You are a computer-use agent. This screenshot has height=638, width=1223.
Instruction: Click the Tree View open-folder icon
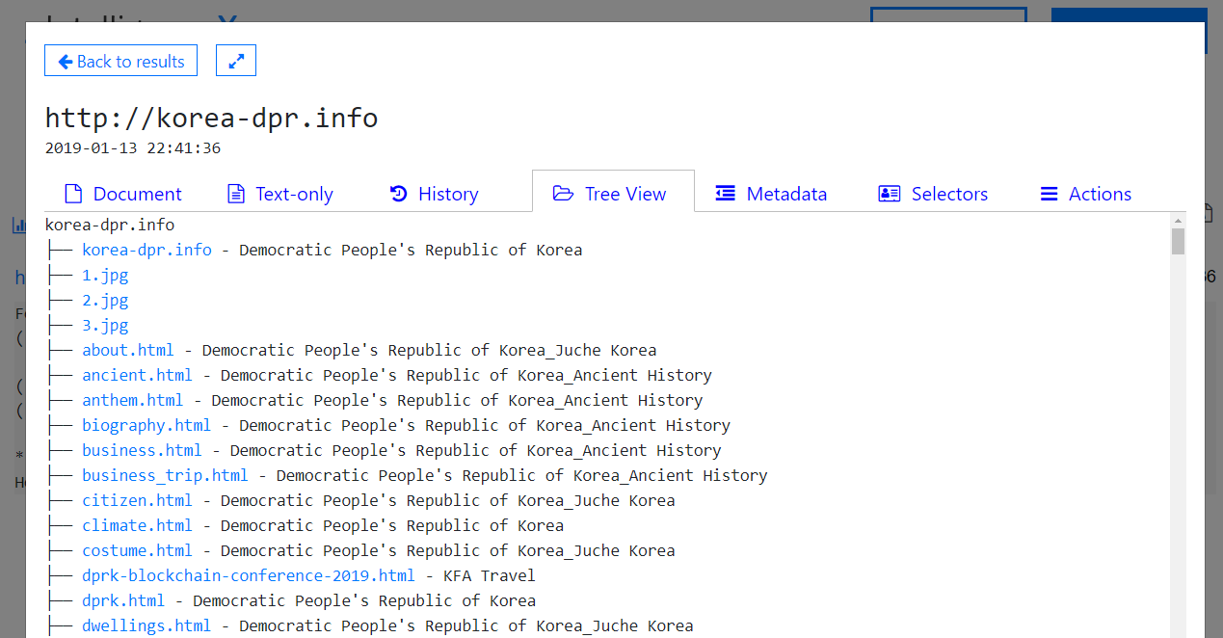tap(563, 194)
